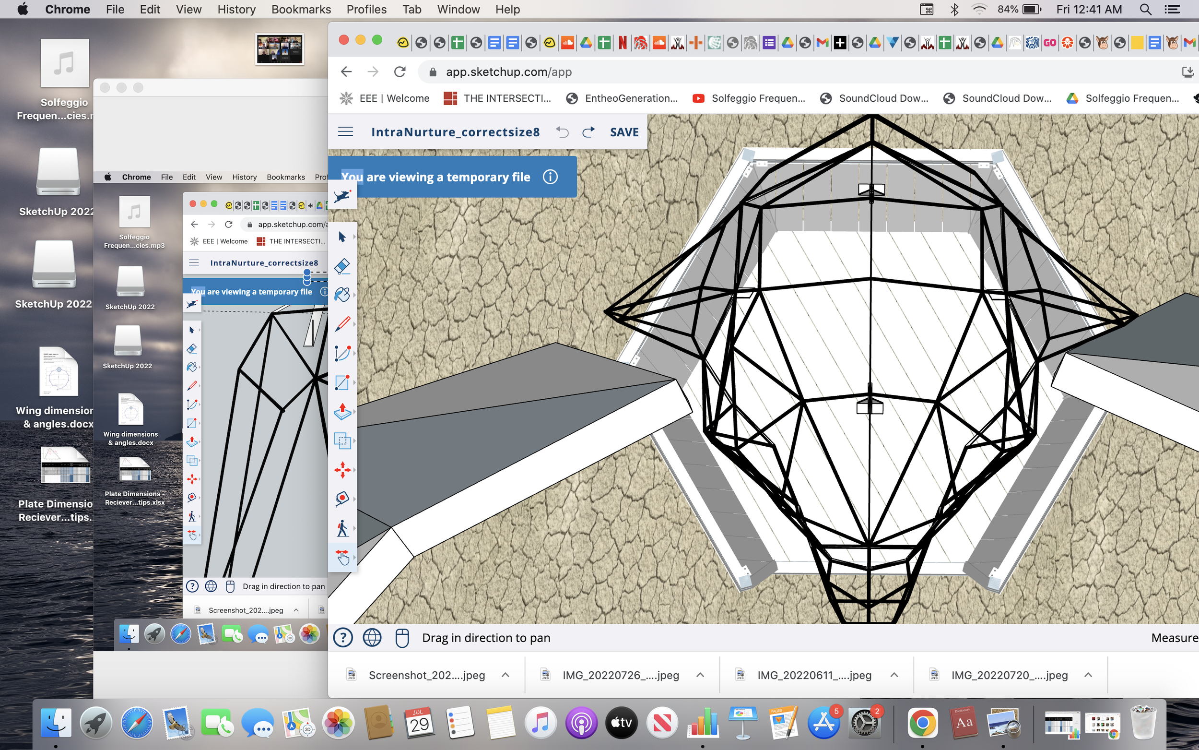Screen dimensions: 1199x750
Task: Select the Move tool
Action: click(342, 470)
